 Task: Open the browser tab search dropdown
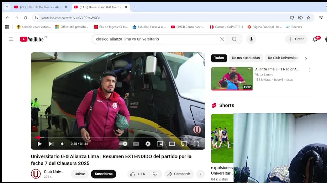7,7
